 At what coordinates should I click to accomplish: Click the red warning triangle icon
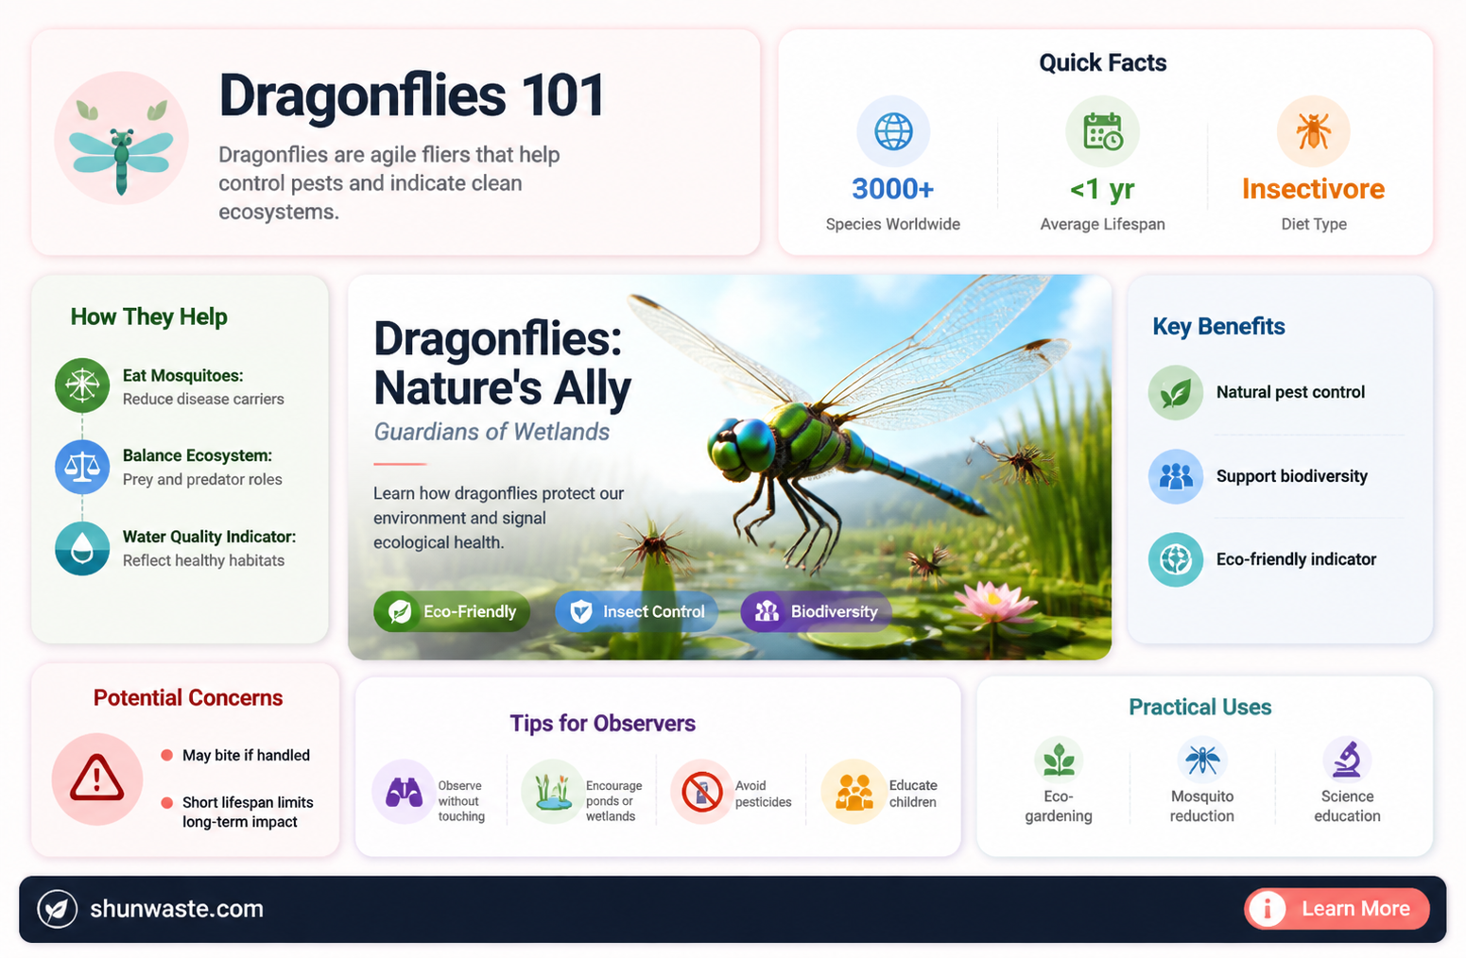click(x=96, y=778)
